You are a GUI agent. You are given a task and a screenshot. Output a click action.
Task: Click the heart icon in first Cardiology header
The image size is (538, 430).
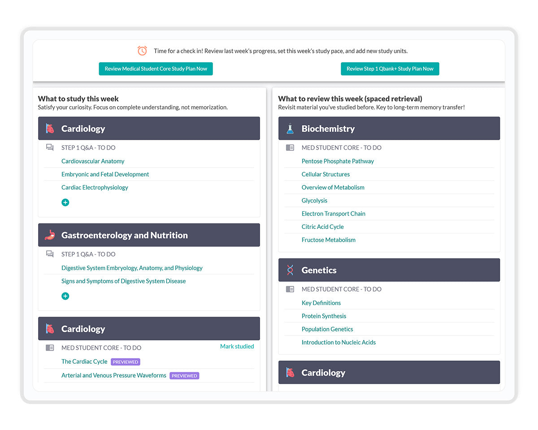coord(50,129)
